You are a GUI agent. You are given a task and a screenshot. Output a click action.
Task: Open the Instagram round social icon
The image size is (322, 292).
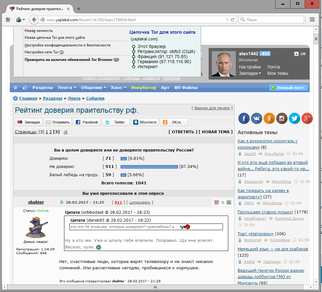(282, 118)
